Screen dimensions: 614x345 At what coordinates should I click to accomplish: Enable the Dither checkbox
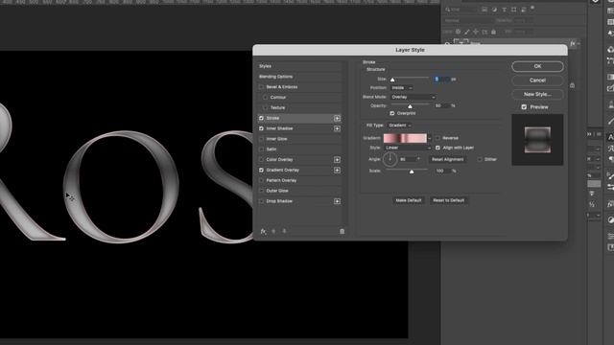click(480, 160)
